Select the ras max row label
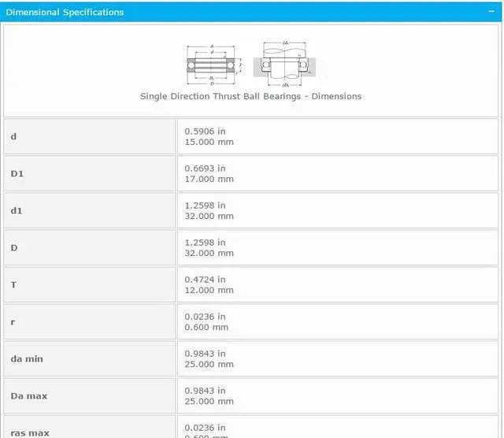Image resolution: width=504 pixels, height=438 pixels. tap(30, 432)
